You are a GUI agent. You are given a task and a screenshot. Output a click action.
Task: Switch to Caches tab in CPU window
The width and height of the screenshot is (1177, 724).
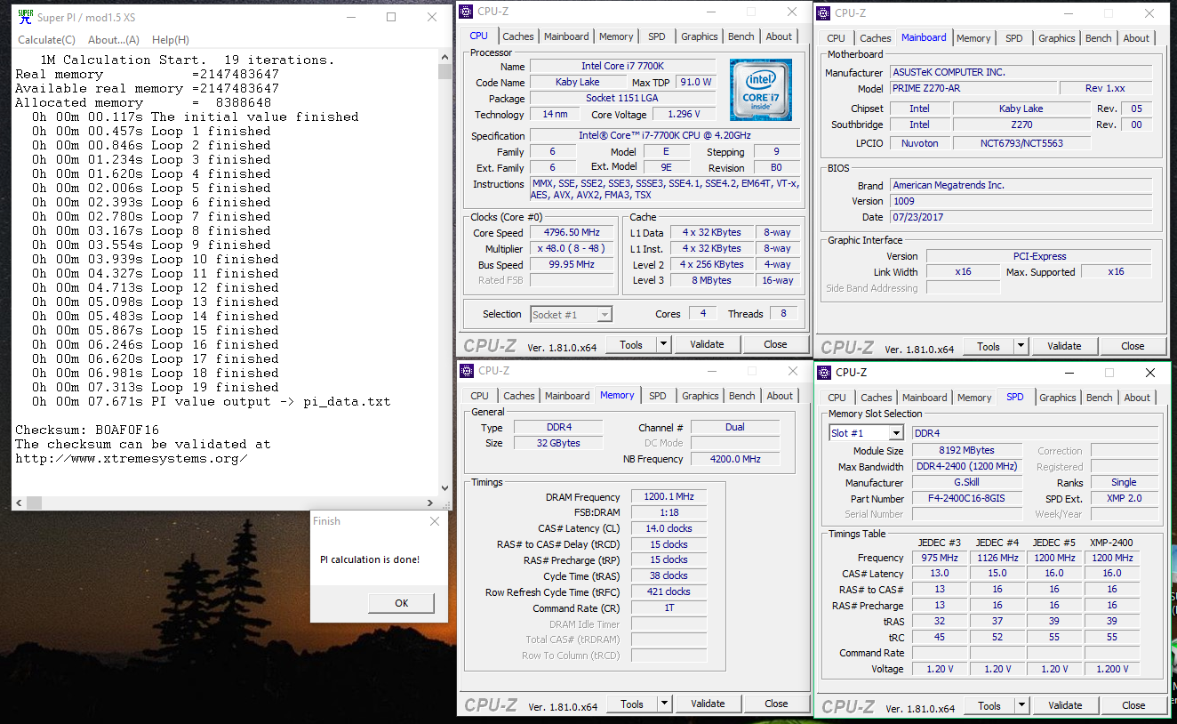tap(518, 36)
